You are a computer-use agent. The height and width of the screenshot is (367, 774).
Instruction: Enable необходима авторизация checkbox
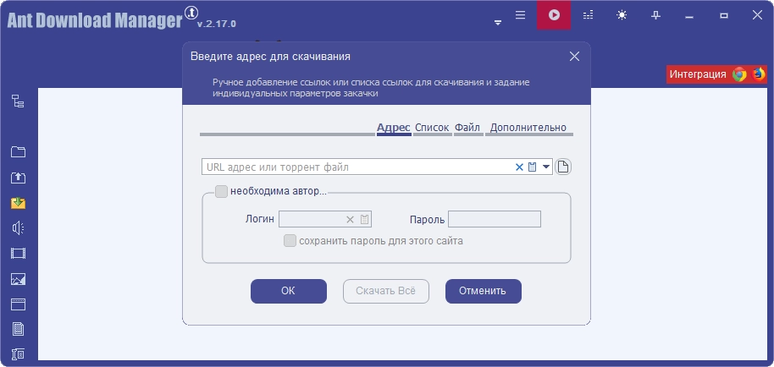[222, 191]
